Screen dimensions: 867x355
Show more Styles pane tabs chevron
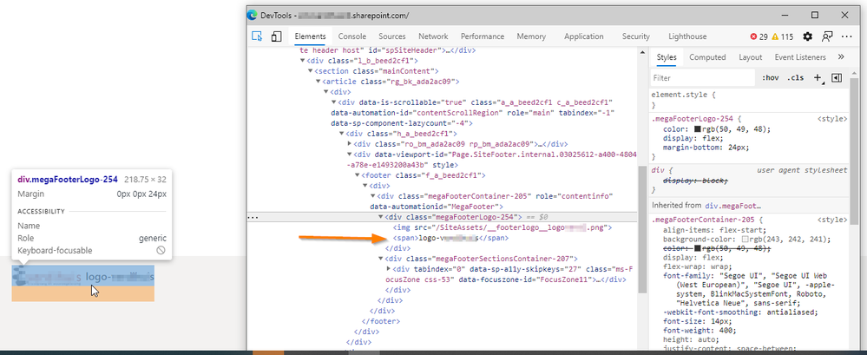pyautogui.click(x=841, y=57)
